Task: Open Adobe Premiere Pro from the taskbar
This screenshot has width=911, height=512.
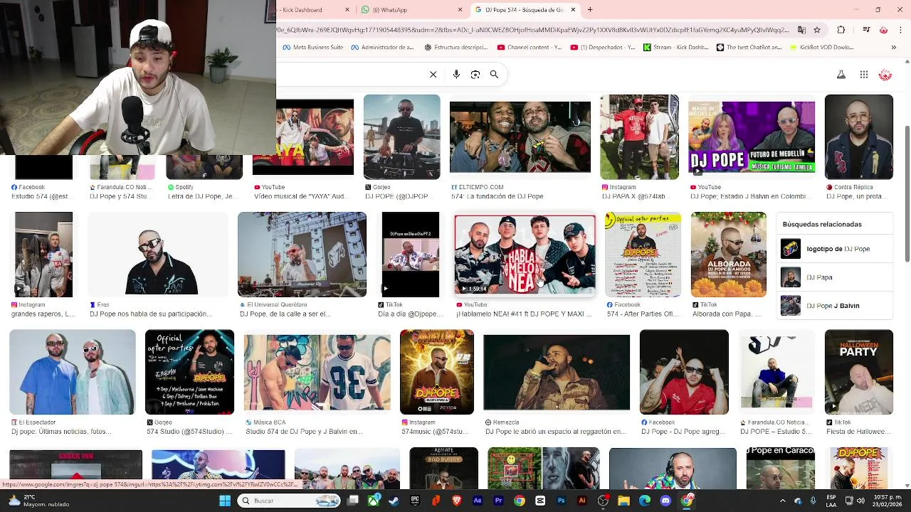Action: (x=499, y=501)
